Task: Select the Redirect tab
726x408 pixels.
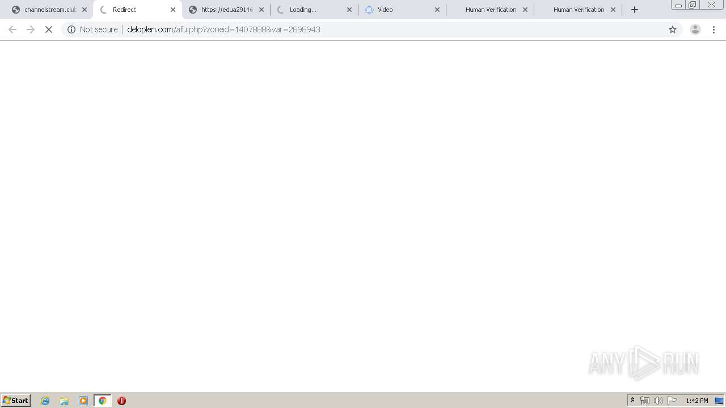Action: 137,10
